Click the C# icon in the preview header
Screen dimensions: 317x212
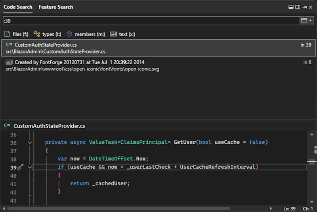7,126
